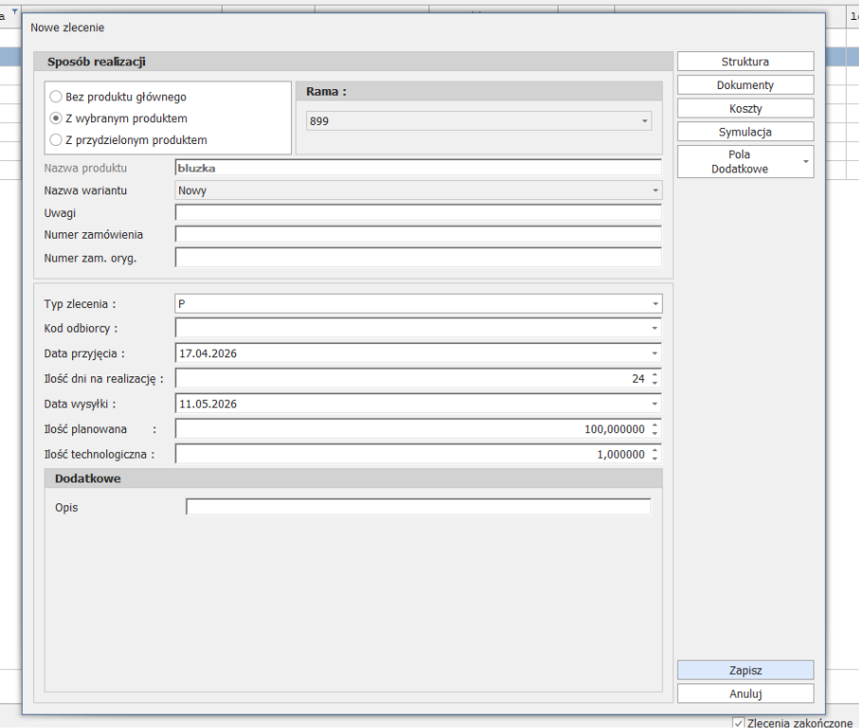Viewport: 859px width, 728px height.
Task: Open the 'Typ zlecenia' dropdown
Action: 654,304
